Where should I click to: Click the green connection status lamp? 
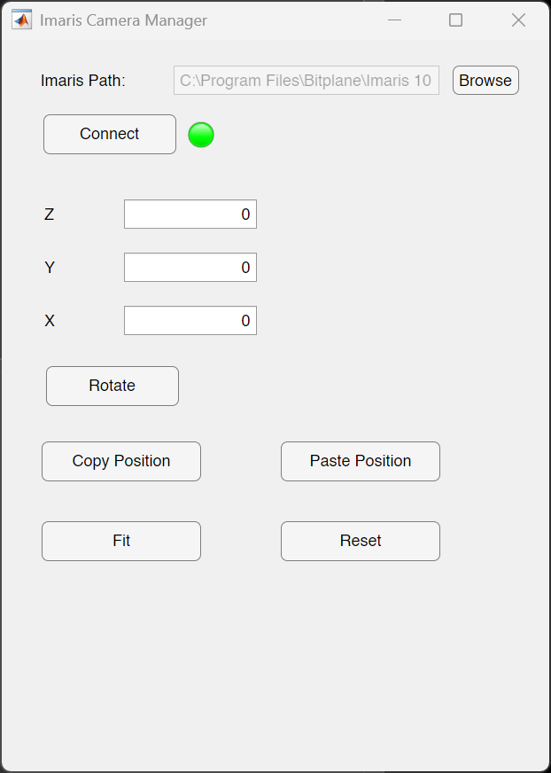point(201,135)
